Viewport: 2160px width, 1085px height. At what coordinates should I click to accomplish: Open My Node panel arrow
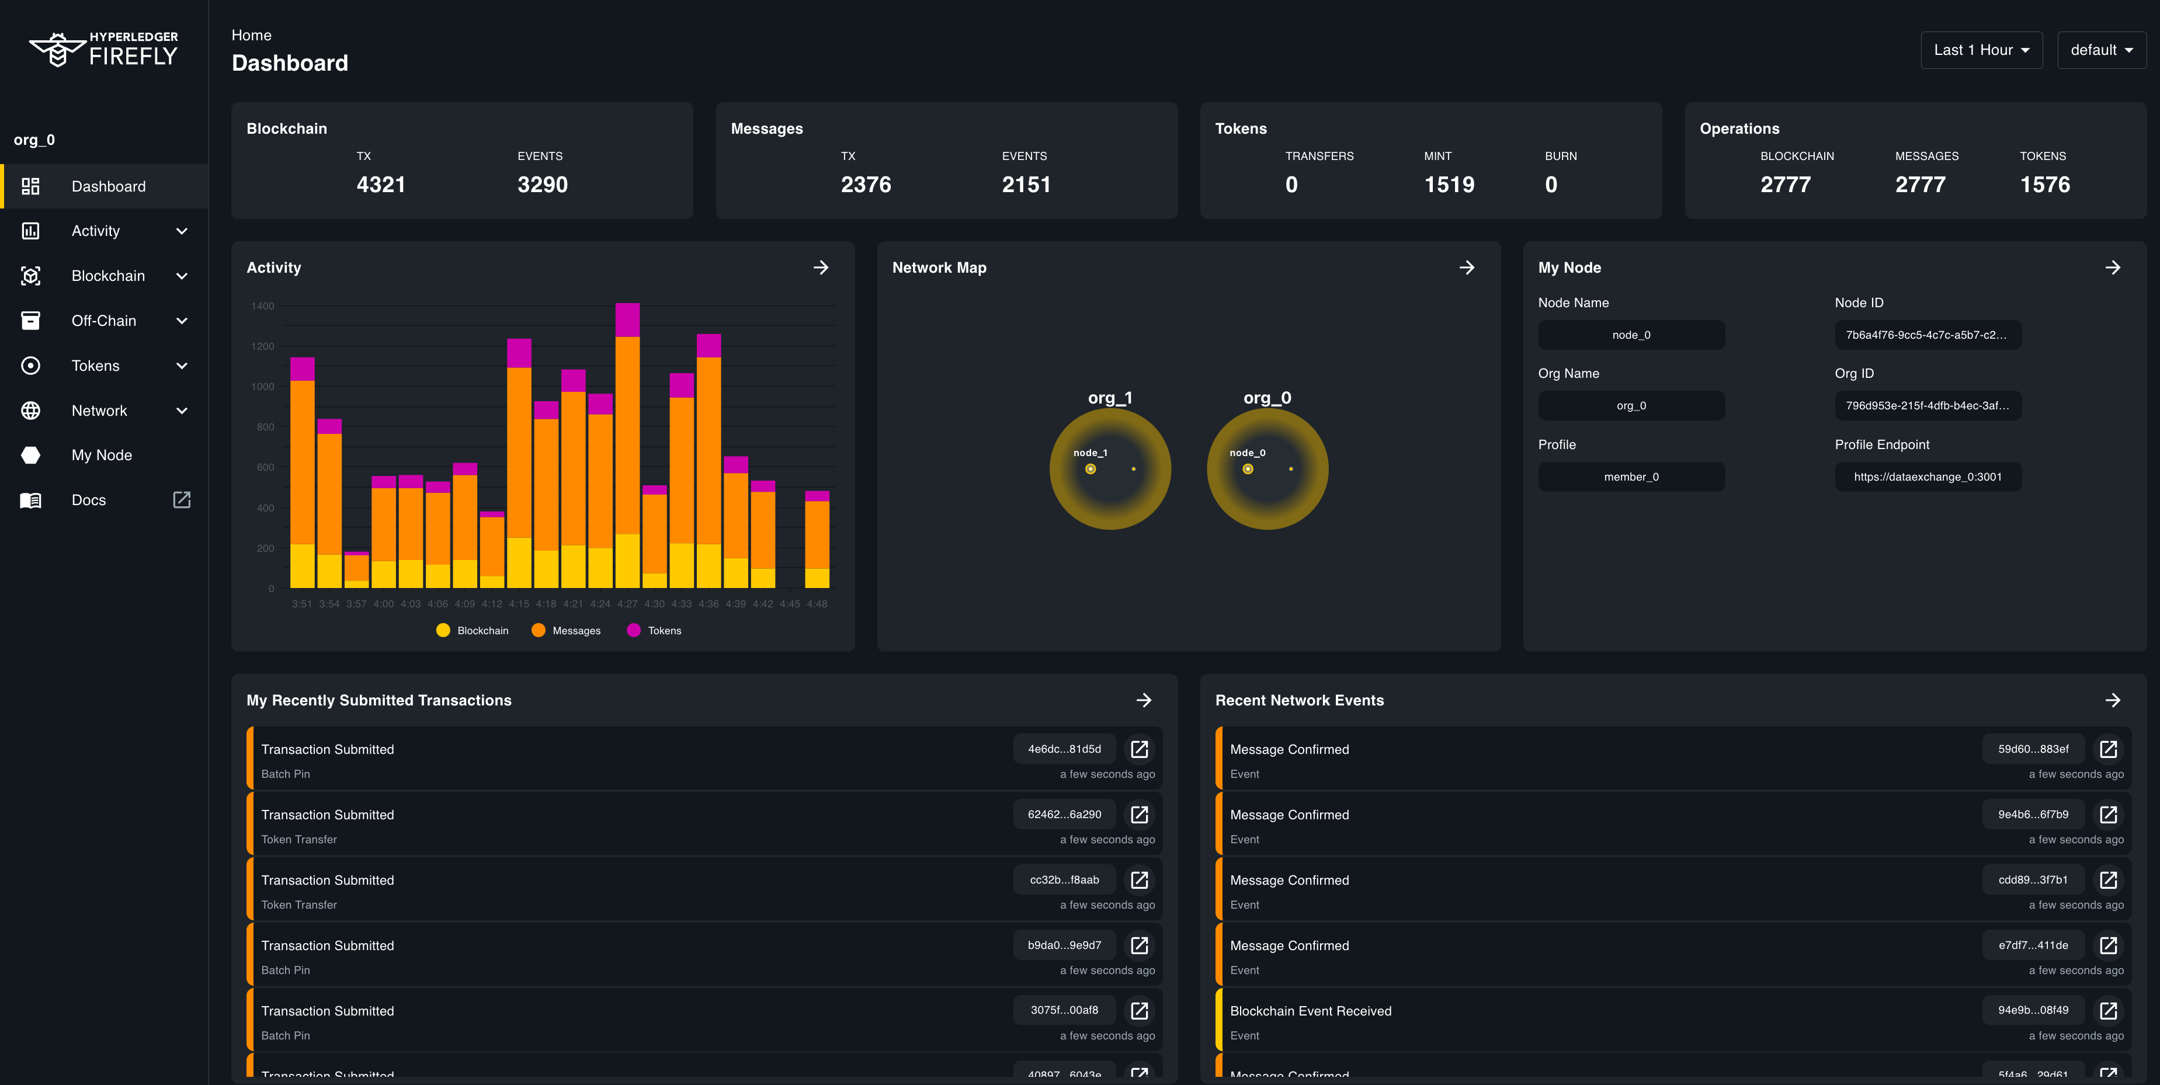(2112, 267)
